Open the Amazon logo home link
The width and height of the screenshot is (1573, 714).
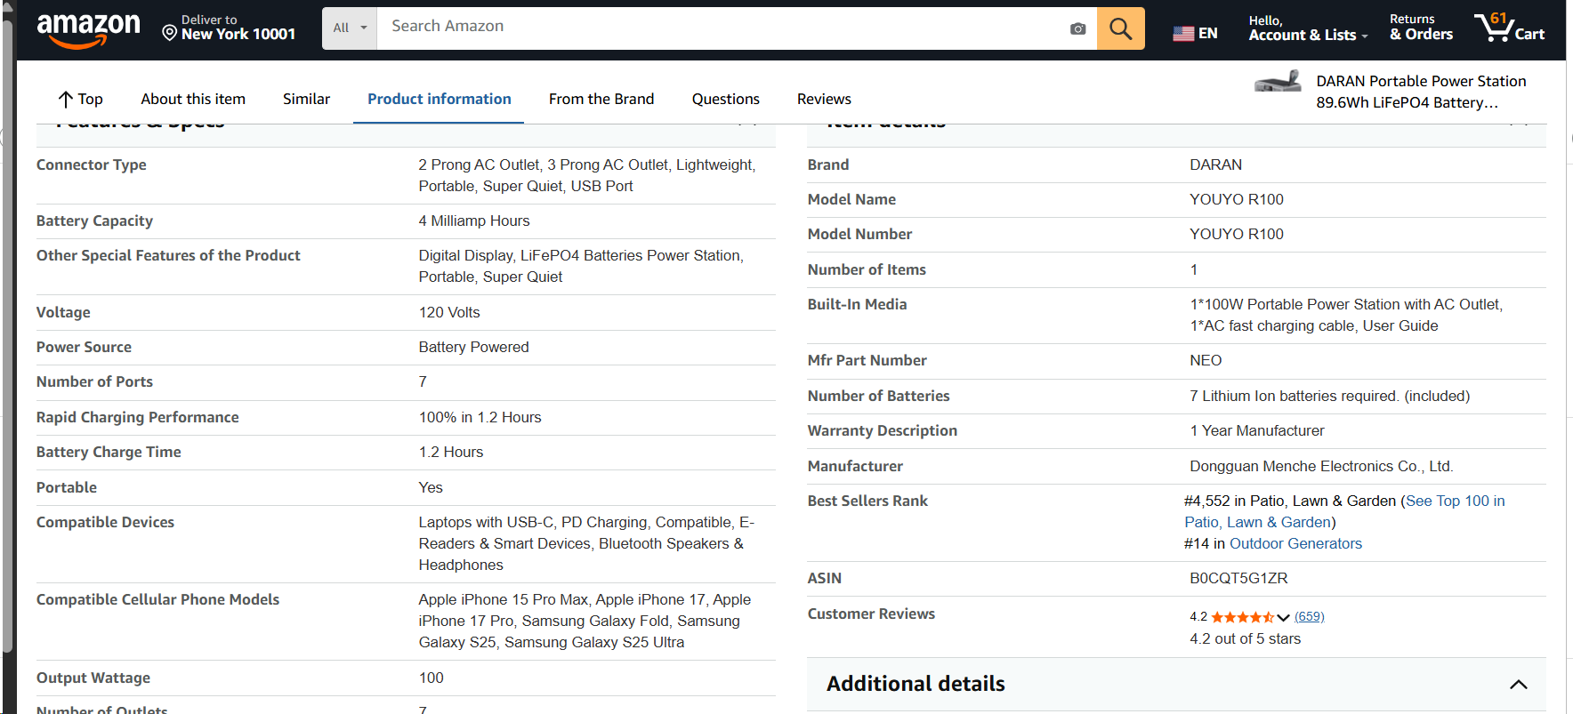click(x=88, y=30)
